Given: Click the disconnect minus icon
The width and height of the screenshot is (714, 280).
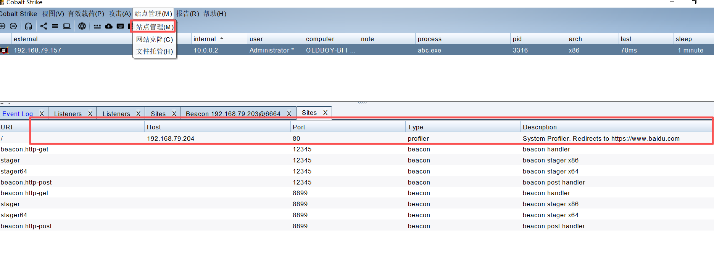Looking at the screenshot, I should [13, 26].
